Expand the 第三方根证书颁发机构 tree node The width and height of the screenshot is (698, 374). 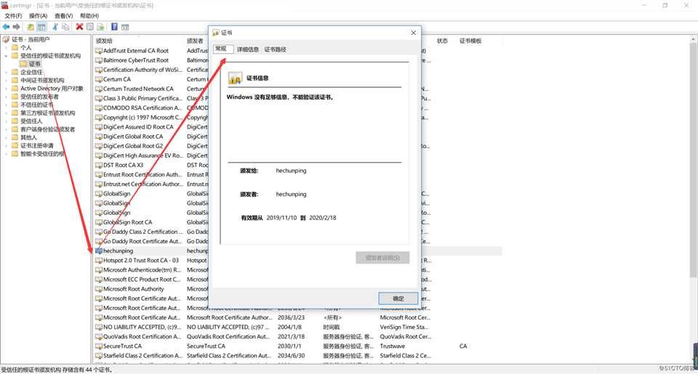pyautogui.click(x=7, y=113)
